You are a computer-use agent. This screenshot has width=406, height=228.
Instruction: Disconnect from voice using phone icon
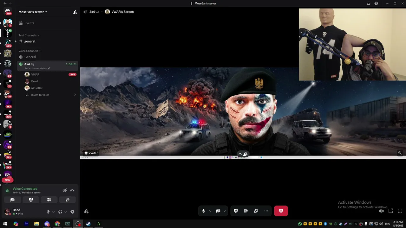[x=72, y=190]
